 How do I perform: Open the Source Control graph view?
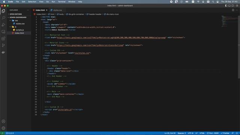tap(3, 45)
